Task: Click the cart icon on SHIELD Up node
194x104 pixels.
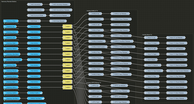Action: (90, 14)
